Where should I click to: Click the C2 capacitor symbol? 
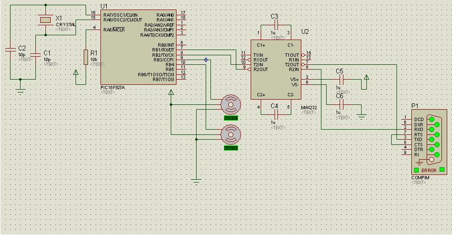[10, 50]
